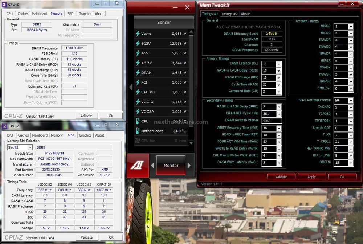
Task: Close the AI Suite sensor window
Action: [x=187, y=7]
